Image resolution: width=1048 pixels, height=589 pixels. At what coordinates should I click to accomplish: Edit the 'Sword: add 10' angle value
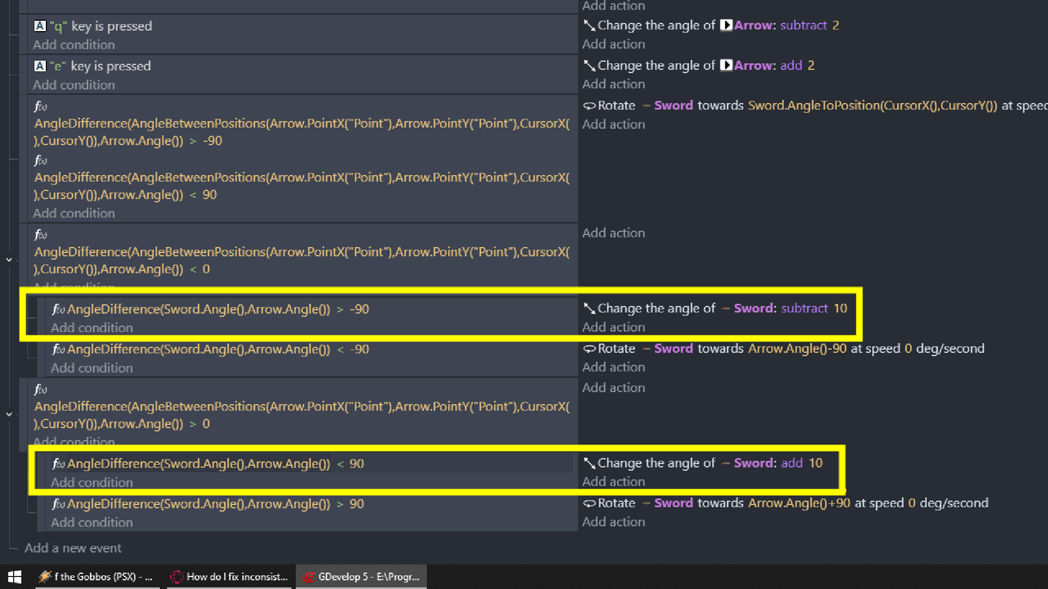pos(815,463)
